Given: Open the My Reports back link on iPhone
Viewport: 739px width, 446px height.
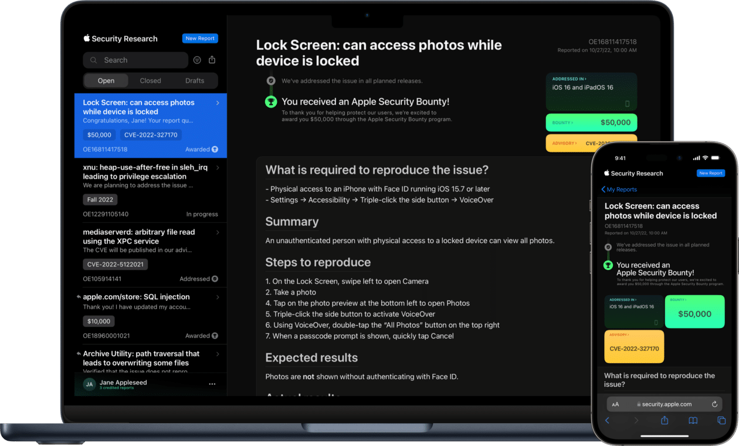Looking at the screenshot, I should [619, 189].
